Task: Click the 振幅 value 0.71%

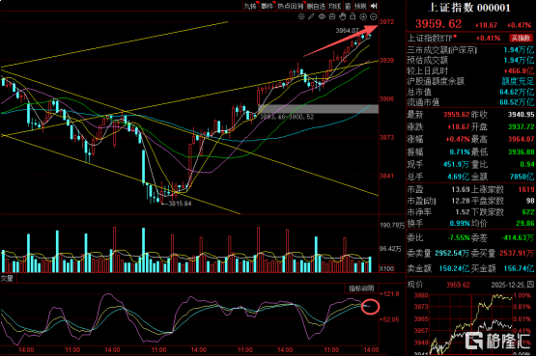Action: [460, 152]
